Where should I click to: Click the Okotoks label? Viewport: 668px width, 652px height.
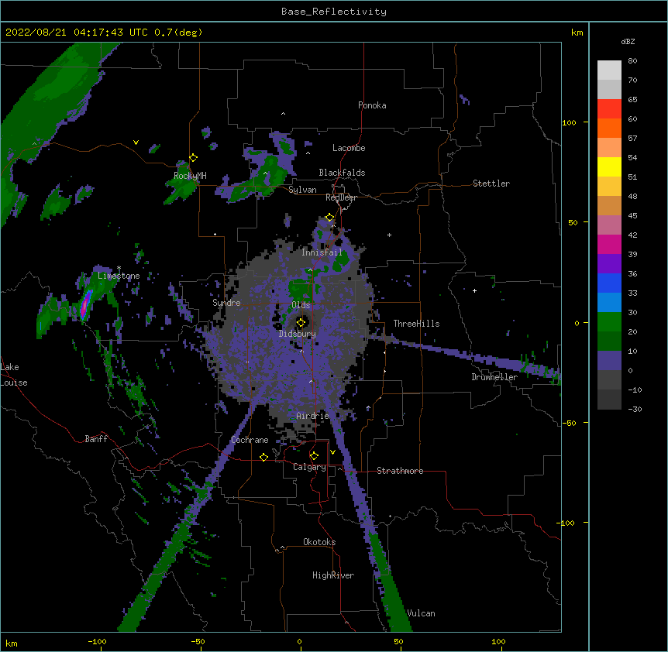[319, 542]
